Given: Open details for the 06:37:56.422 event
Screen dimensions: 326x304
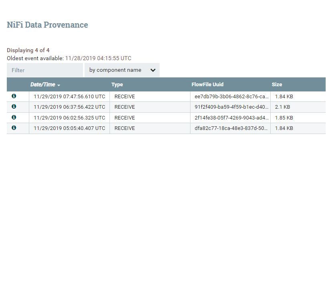Looking at the screenshot, I should [x=14, y=106].
